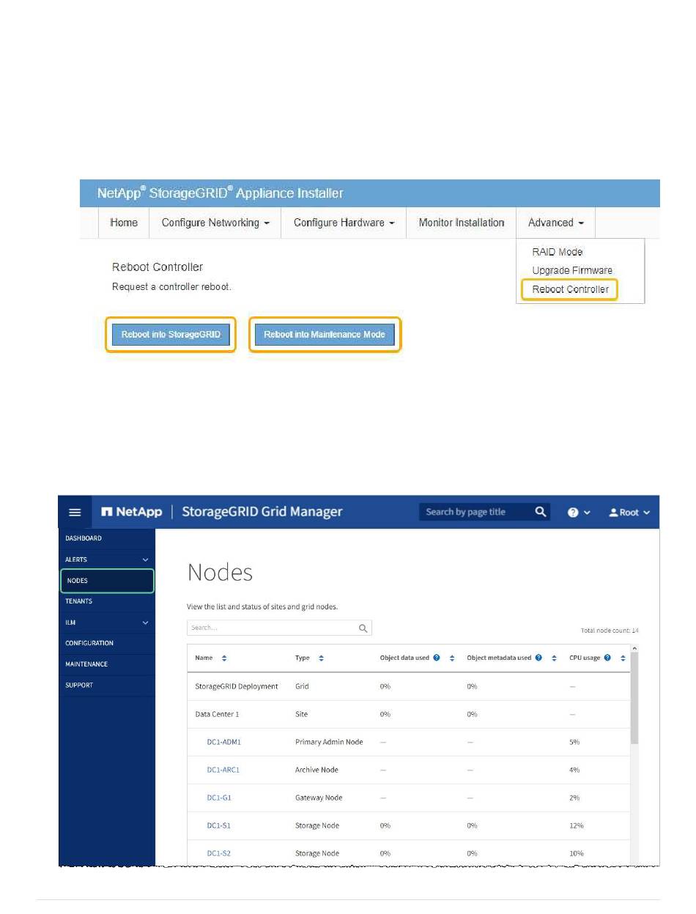Show help for CPU usage column
Screen dimensions: 696x914
[607, 658]
